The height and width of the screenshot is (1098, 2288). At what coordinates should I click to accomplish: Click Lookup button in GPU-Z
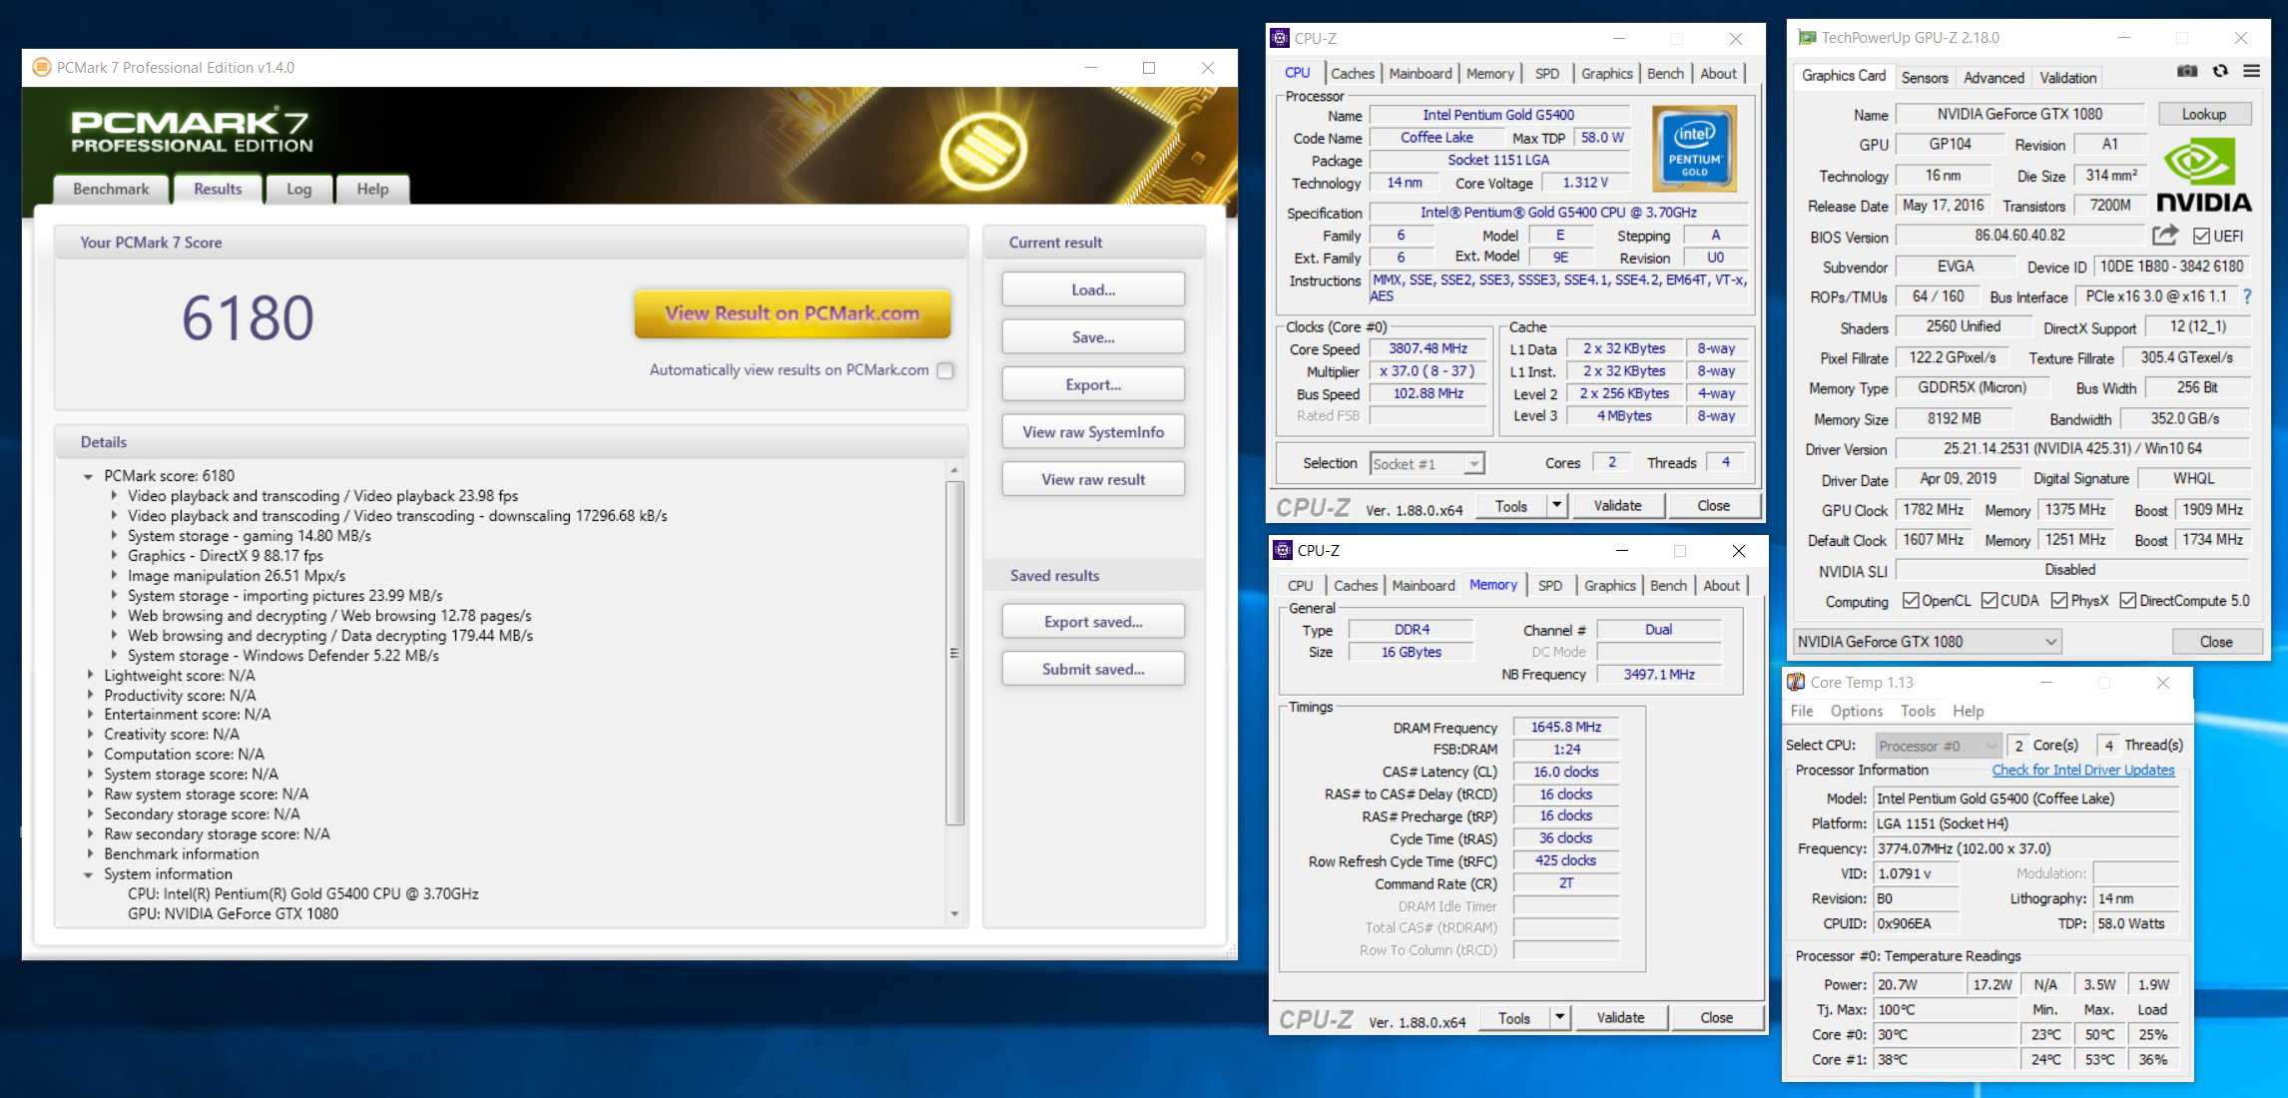[2204, 114]
